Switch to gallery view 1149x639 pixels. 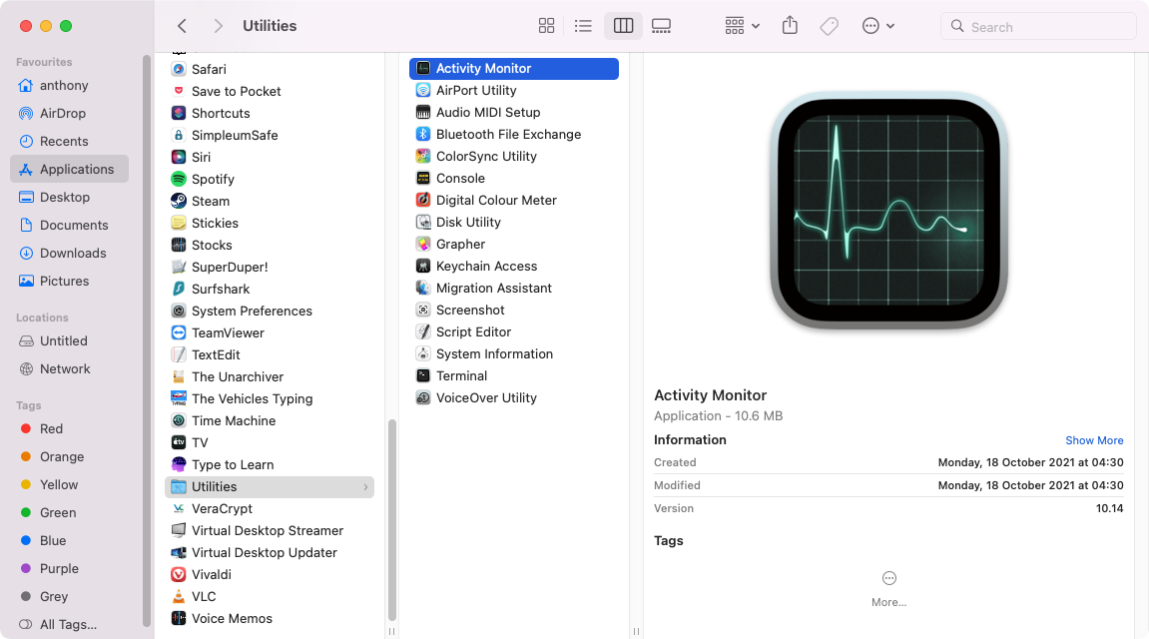point(661,26)
